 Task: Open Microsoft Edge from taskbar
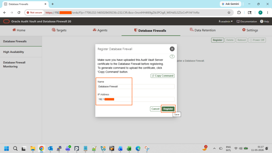(x=138, y=148)
